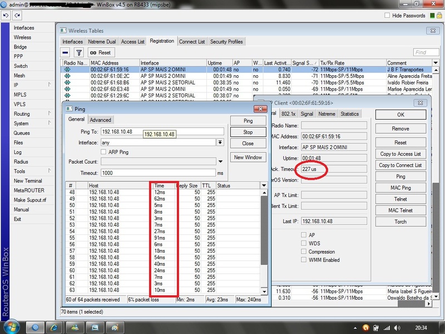Expand the IP submenu in sidebar
The image size is (445, 334).
click(x=50, y=85)
